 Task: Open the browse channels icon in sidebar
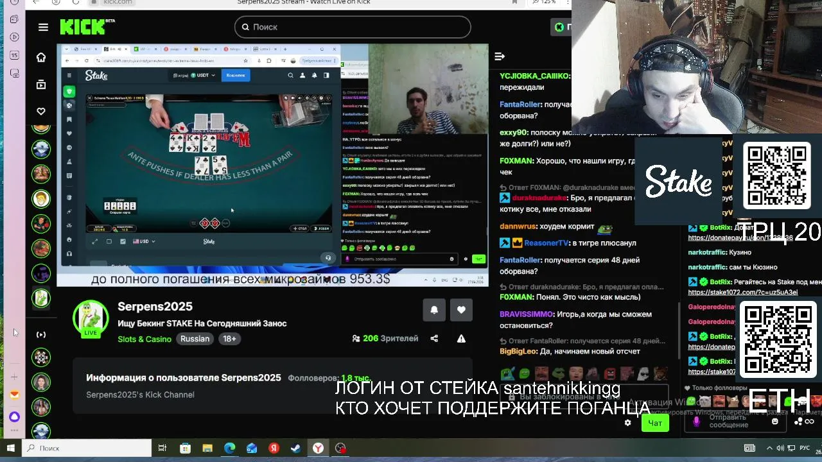click(41, 84)
